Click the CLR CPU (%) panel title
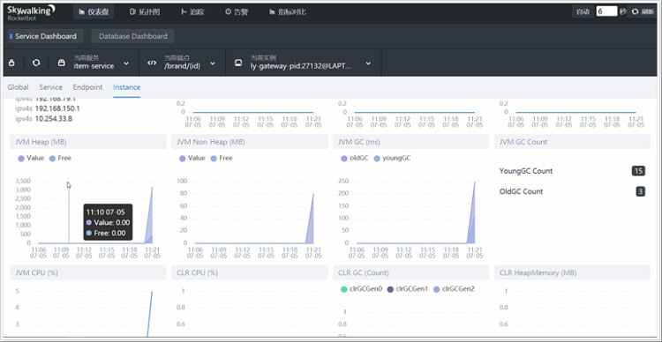 (x=197, y=273)
